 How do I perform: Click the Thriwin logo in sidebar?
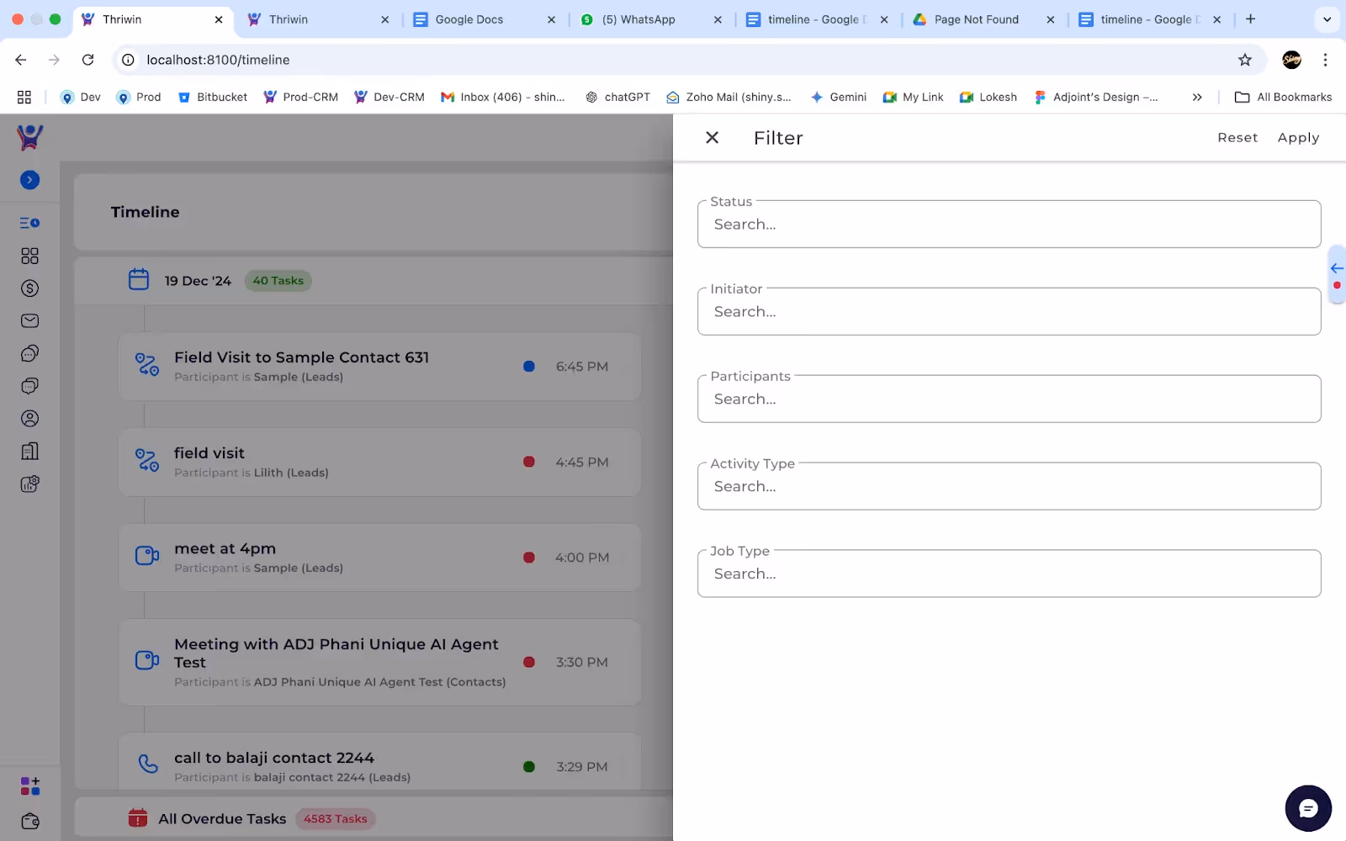tap(29, 137)
